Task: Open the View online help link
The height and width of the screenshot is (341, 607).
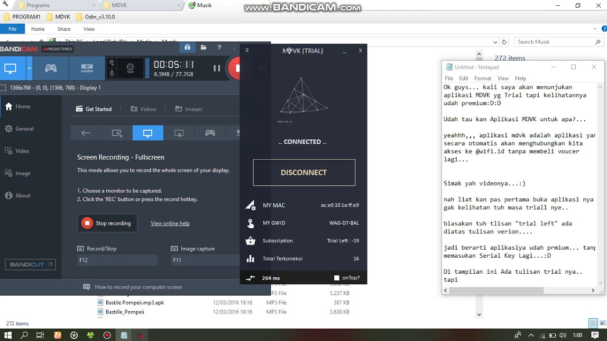Action: (170, 224)
